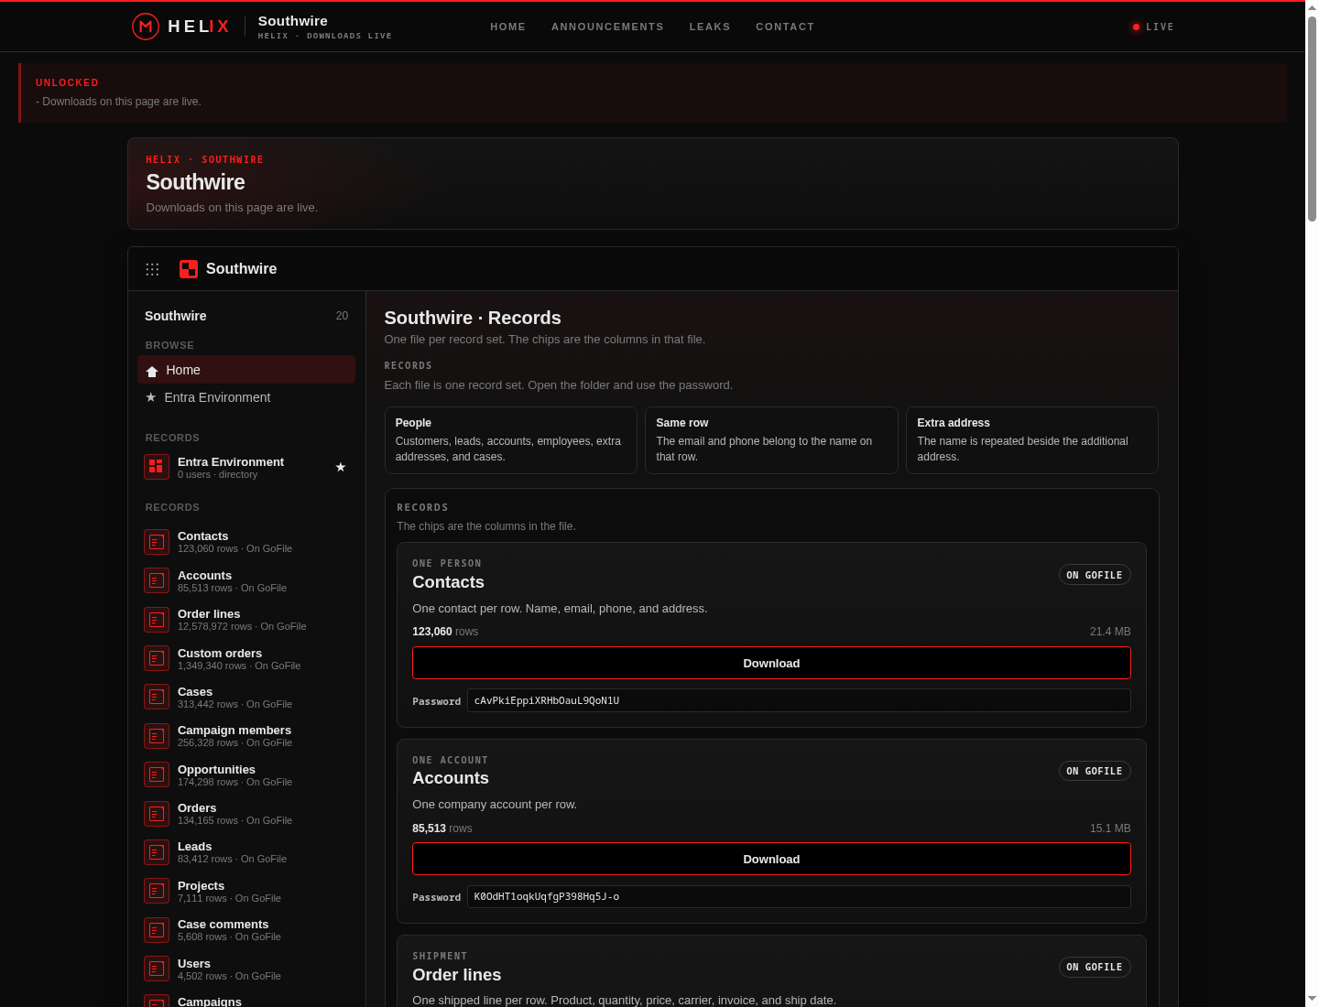Click the "15.1 MB" size in Accounts card
Viewport: 1319px width, 1007px height.
(x=1110, y=828)
